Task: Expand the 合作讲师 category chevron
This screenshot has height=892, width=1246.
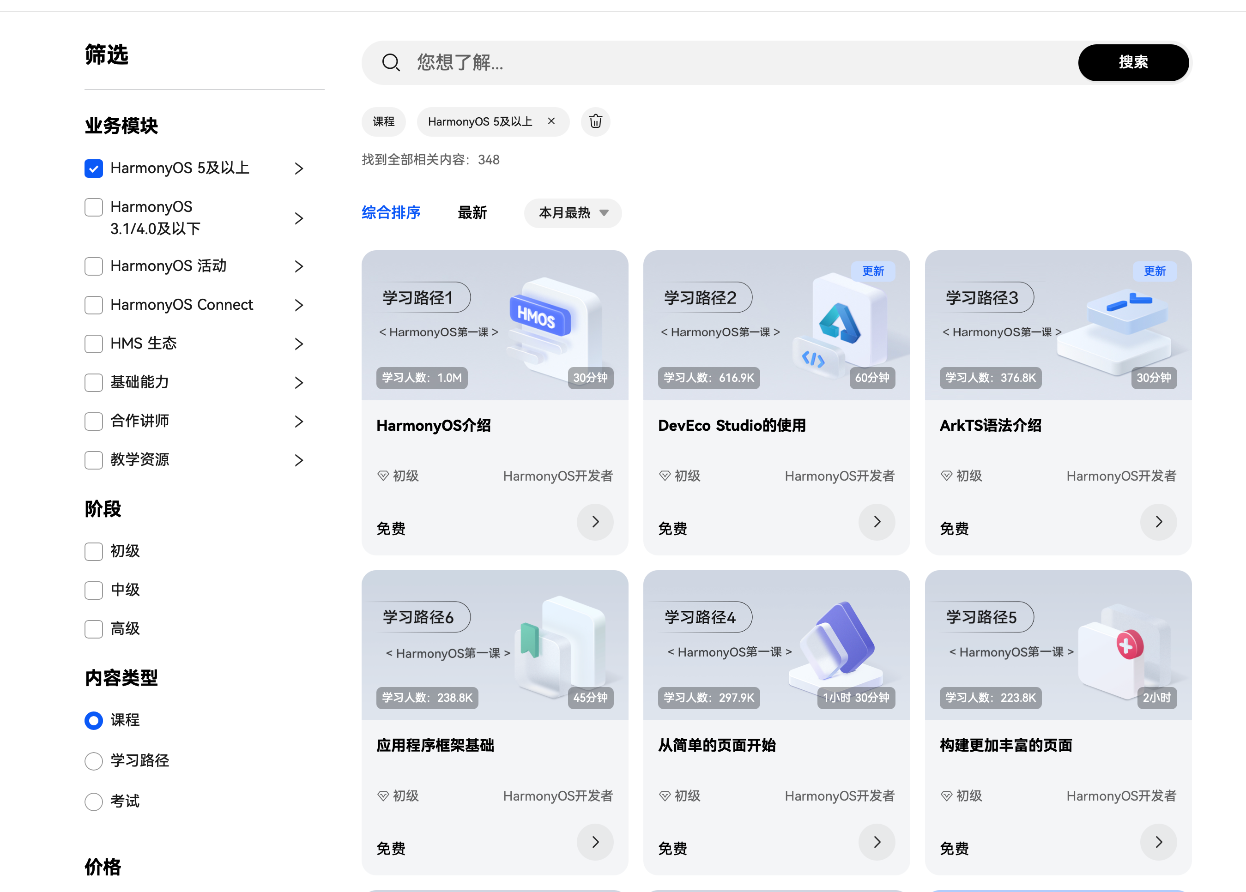Action: [x=299, y=421]
